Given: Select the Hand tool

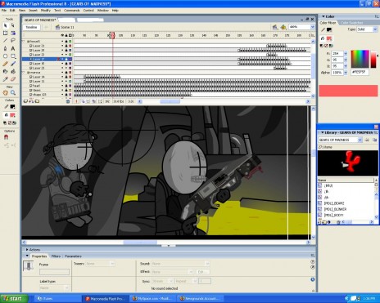Looking at the screenshot, I should 5,92.
